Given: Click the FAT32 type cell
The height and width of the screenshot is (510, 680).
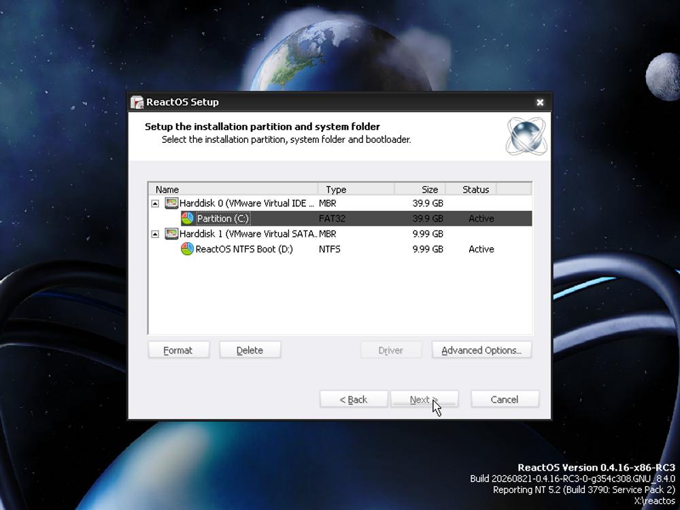Looking at the screenshot, I should point(333,218).
